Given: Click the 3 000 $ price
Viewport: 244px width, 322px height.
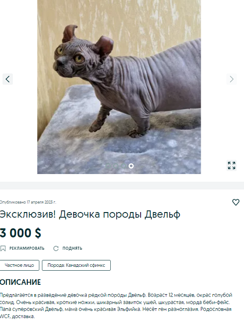Looking at the screenshot, I should (20, 233).
